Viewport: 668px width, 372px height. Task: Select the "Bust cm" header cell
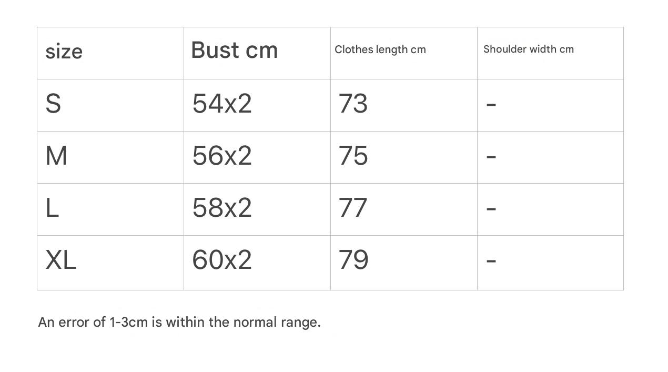[234, 51]
